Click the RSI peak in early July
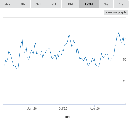 point(69,36)
